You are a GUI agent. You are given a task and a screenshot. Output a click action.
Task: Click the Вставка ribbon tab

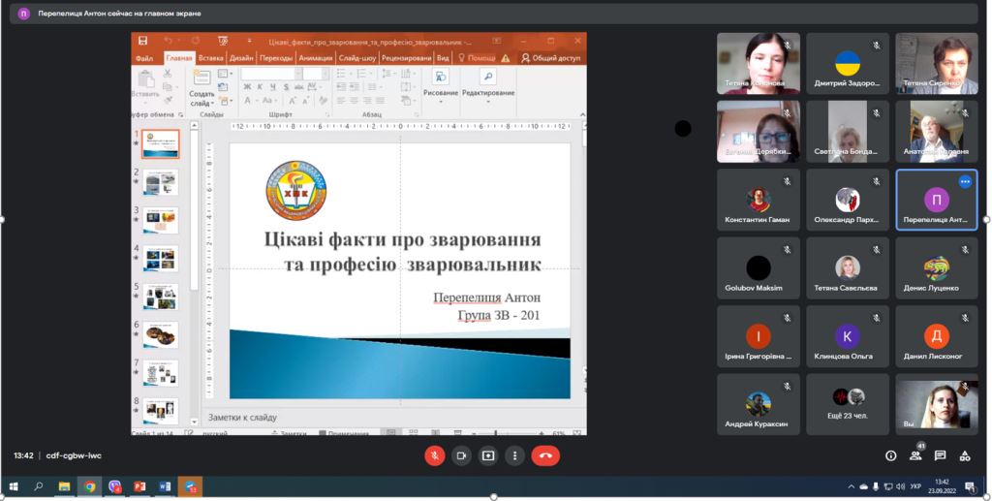point(210,58)
